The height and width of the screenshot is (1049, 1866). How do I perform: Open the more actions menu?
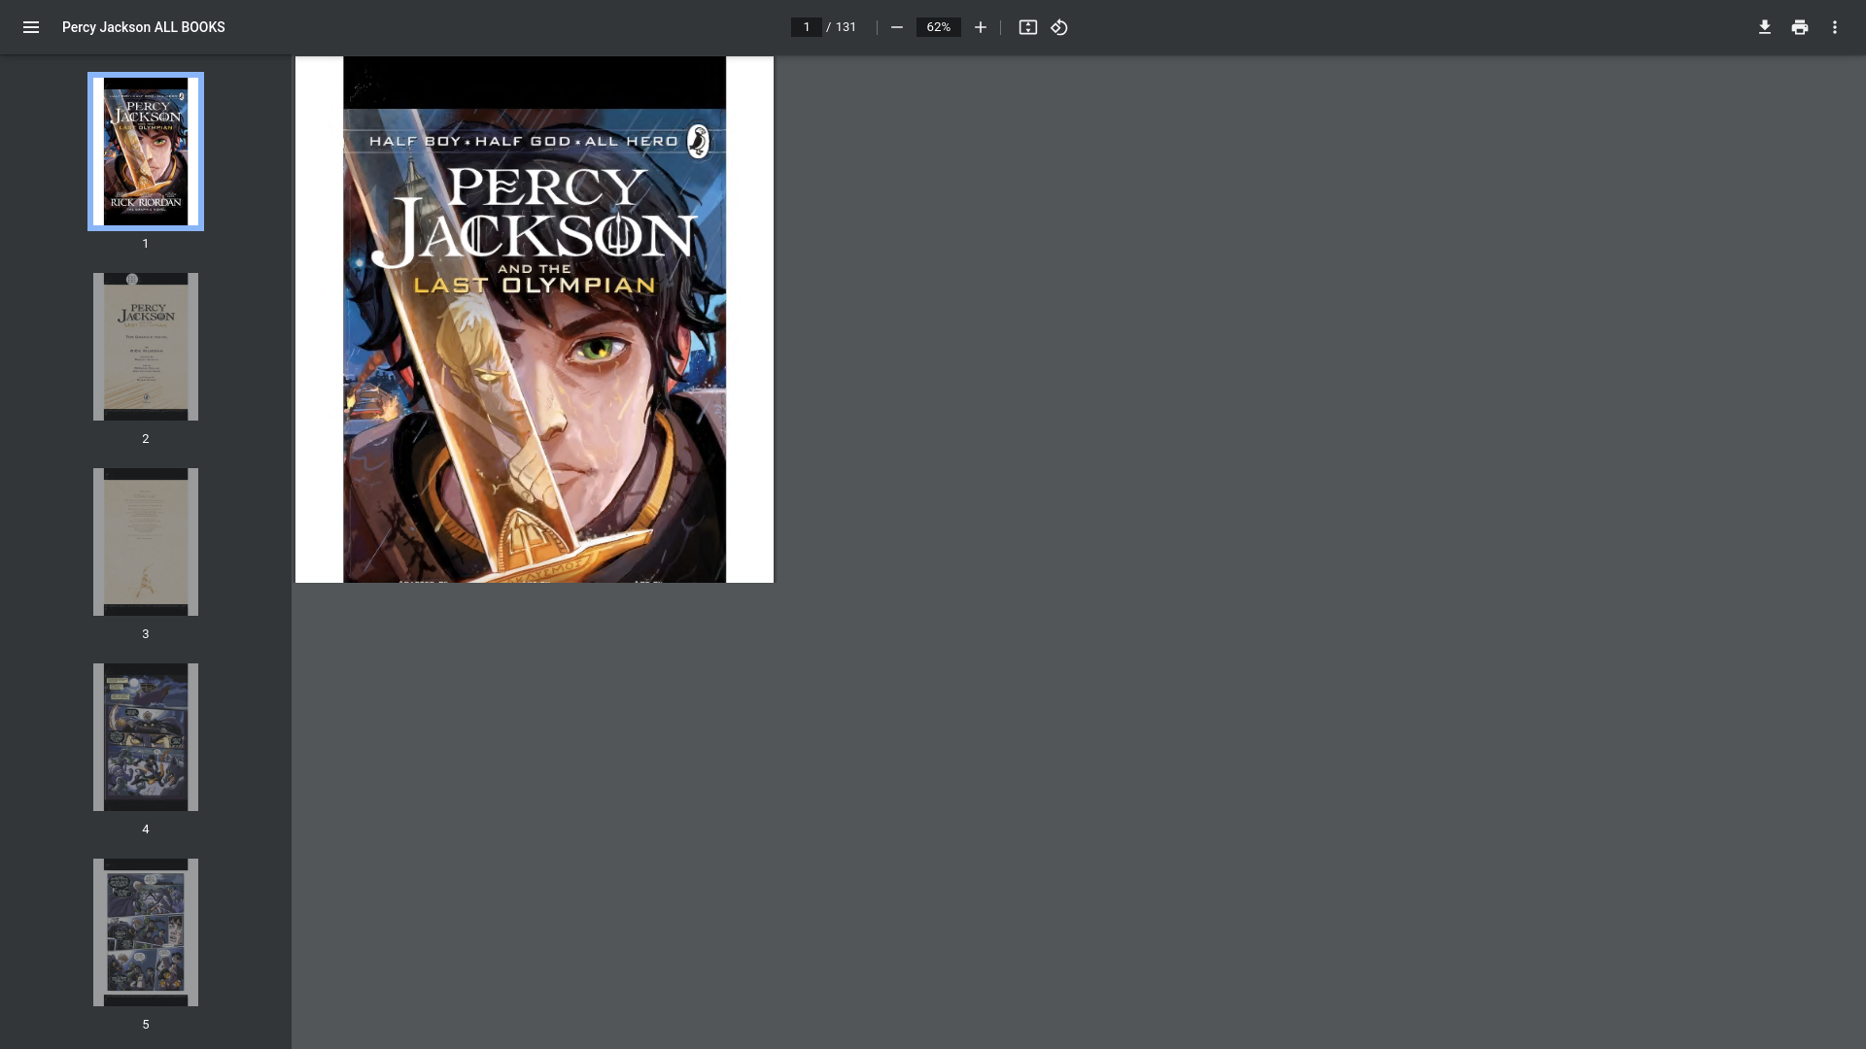point(1835,27)
